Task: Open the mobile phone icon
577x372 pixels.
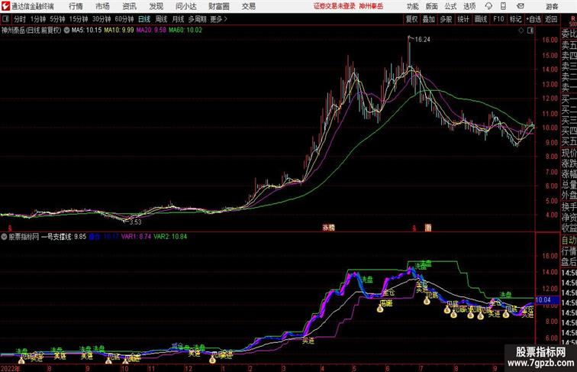Action: (x=503, y=6)
